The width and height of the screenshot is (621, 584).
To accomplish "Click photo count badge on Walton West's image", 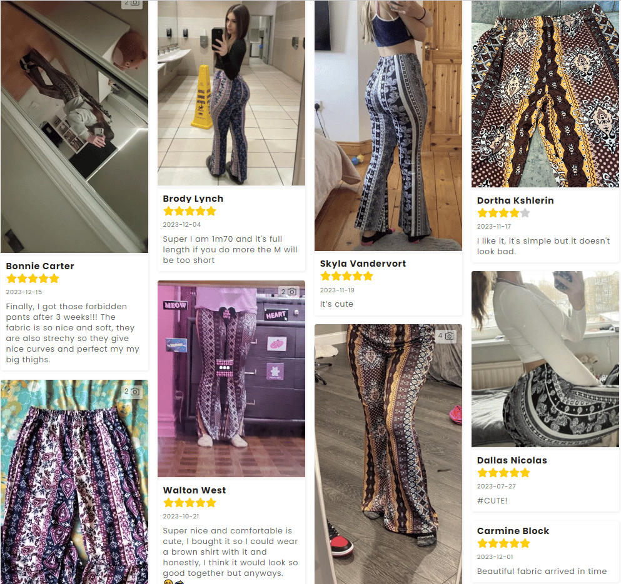I will [x=288, y=292].
